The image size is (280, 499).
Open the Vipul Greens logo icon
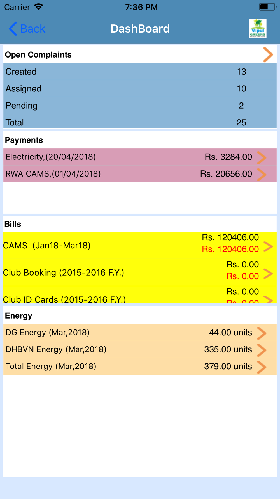click(258, 28)
